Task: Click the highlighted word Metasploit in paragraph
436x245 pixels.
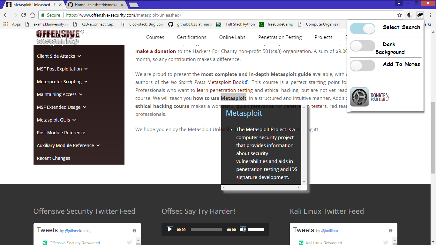Action: click(233, 98)
